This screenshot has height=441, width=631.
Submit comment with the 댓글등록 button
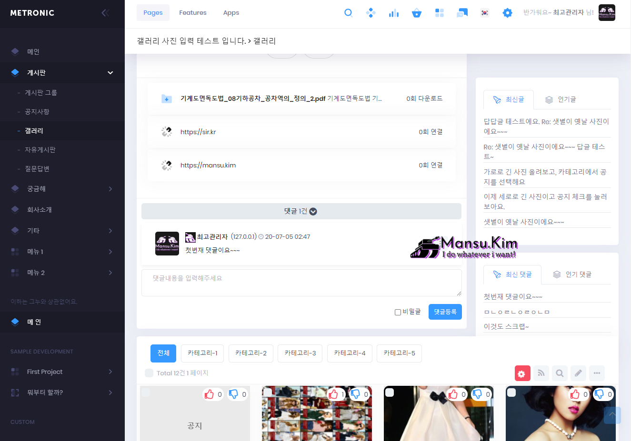pyautogui.click(x=445, y=312)
